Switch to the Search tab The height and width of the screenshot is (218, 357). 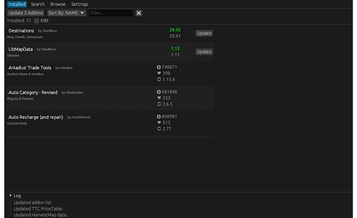click(x=38, y=4)
